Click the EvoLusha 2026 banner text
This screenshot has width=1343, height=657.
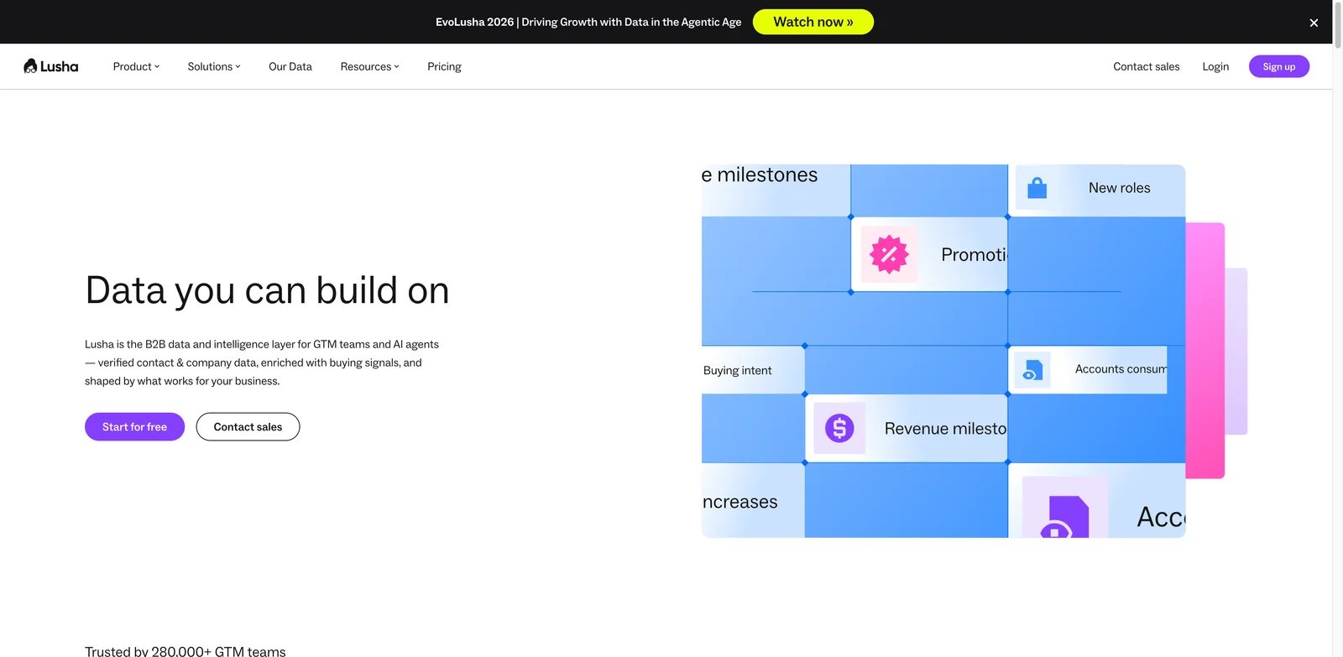click(588, 22)
